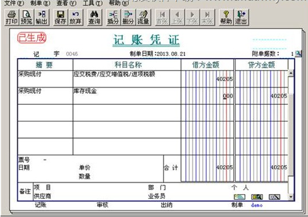Save voucher with 保存 icon
The height and width of the screenshot is (217, 308).
coord(61,18)
